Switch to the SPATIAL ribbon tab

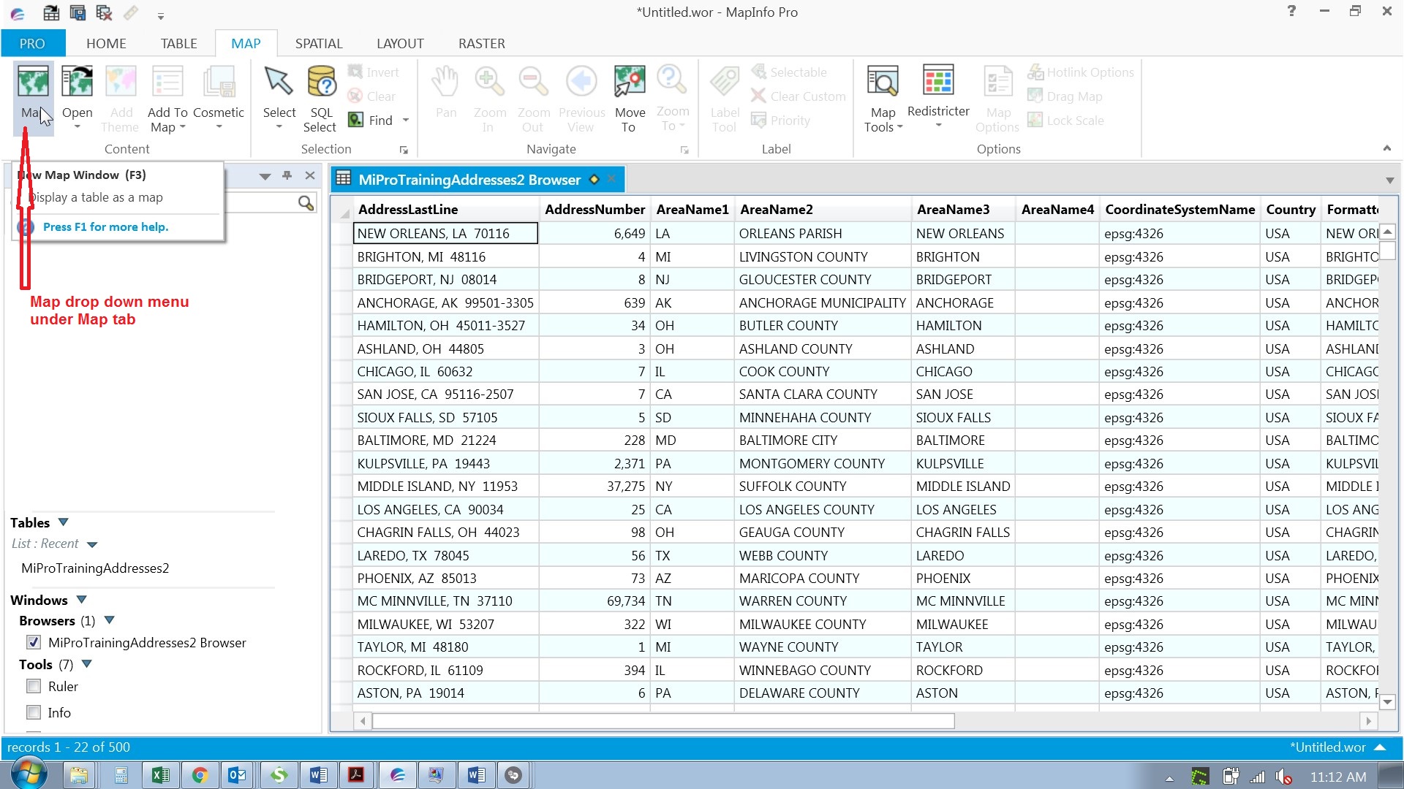coord(319,44)
